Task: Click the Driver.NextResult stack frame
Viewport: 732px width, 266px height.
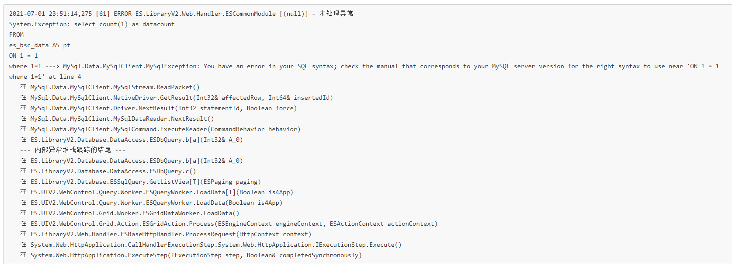Action: click(163, 108)
